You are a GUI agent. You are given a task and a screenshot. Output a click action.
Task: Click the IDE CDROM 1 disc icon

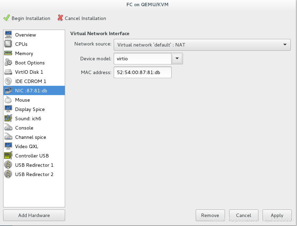[8, 81]
